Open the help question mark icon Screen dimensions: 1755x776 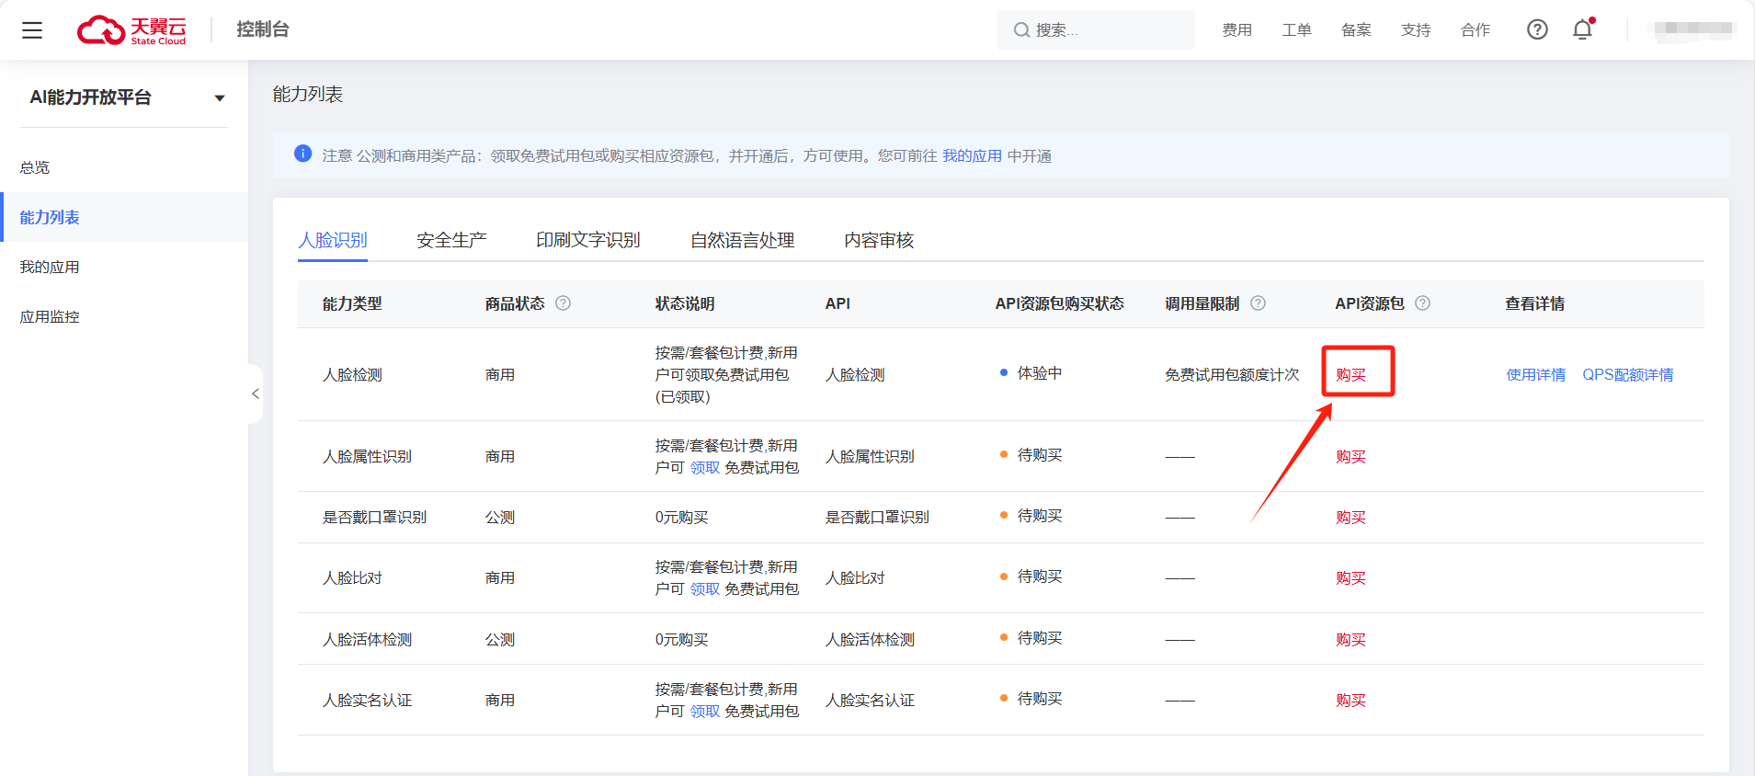click(x=1537, y=29)
